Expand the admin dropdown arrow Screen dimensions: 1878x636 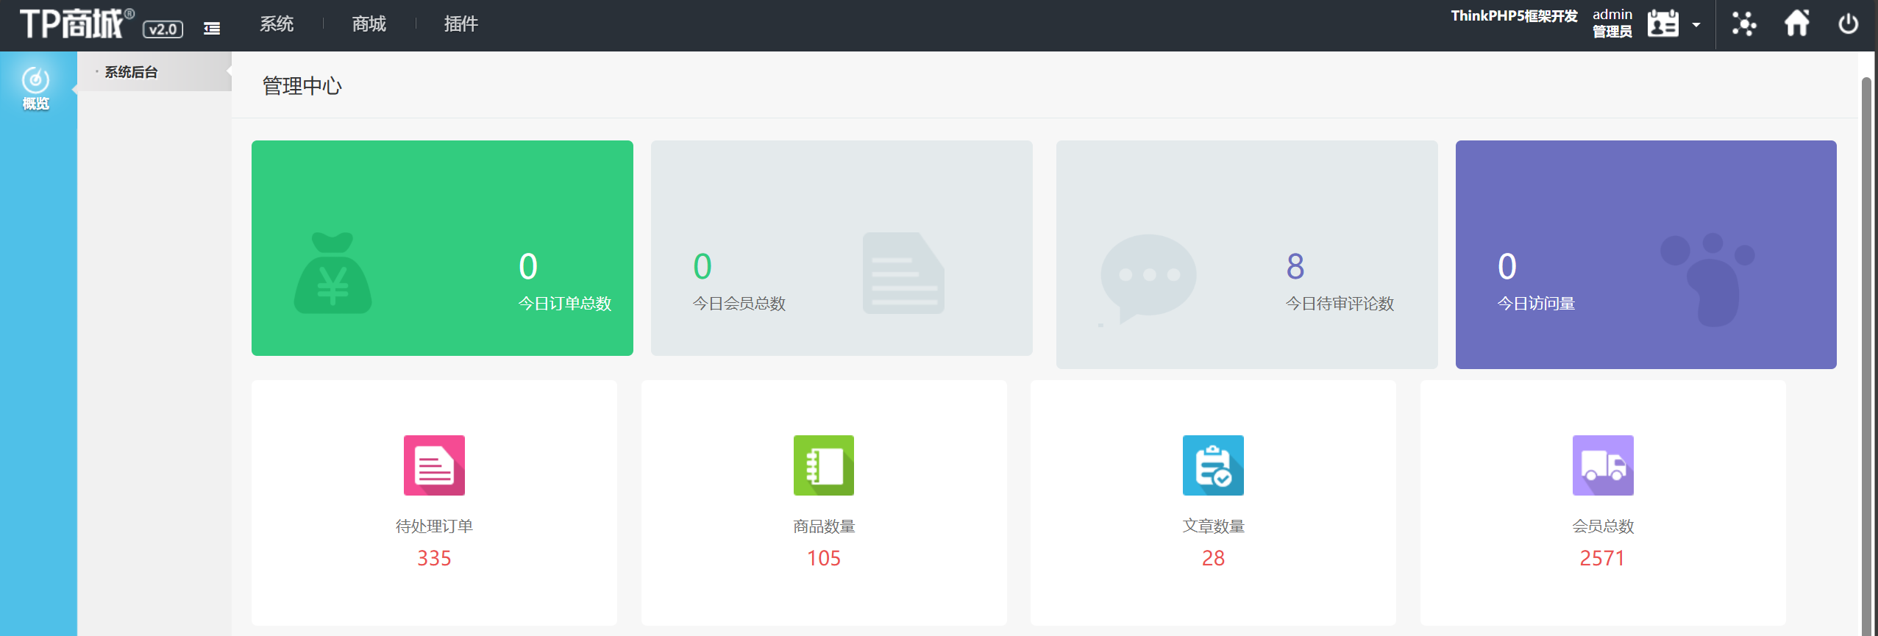tap(1696, 25)
